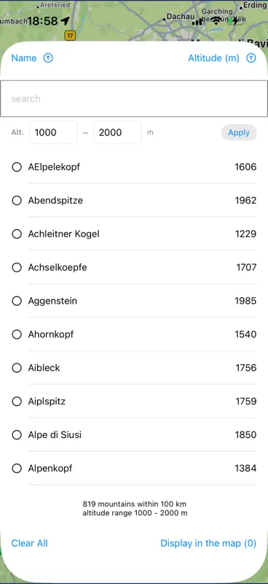Apply the altitude filter
Viewport: 268px width, 584px height.
tap(239, 133)
